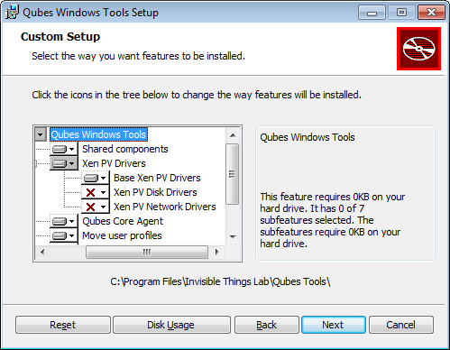Click the red X icon for Xen PV Disk Drivers
The image size is (450, 350).
[x=95, y=192]
